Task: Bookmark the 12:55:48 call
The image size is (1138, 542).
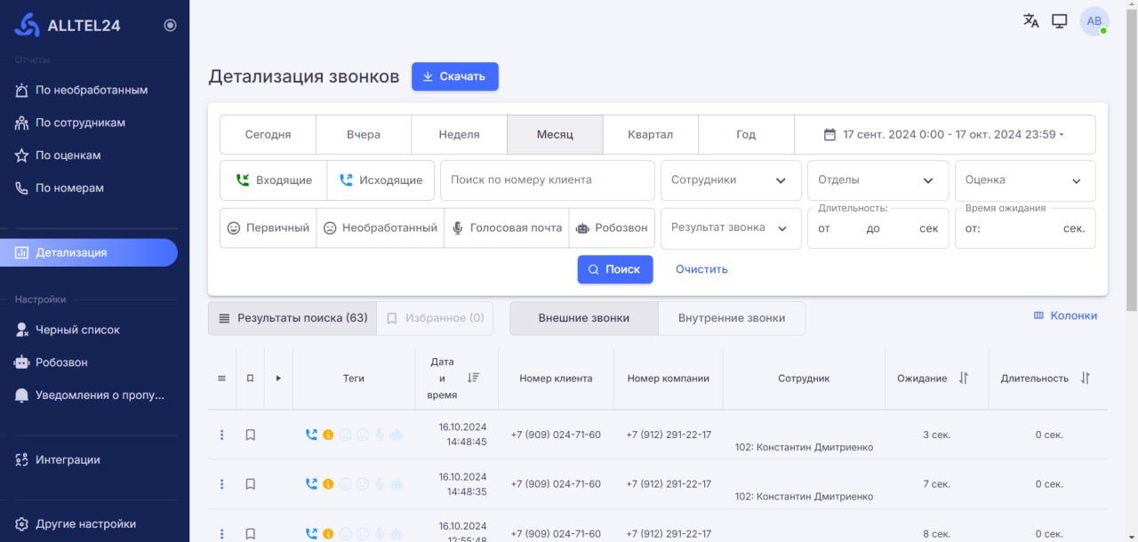Action: [x=250, y=534]
